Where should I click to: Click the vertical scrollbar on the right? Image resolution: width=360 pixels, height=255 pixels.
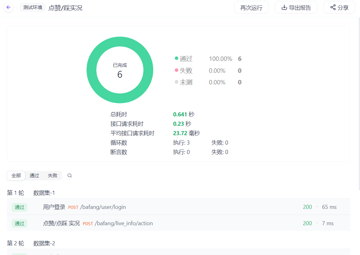tap(359, 103)
